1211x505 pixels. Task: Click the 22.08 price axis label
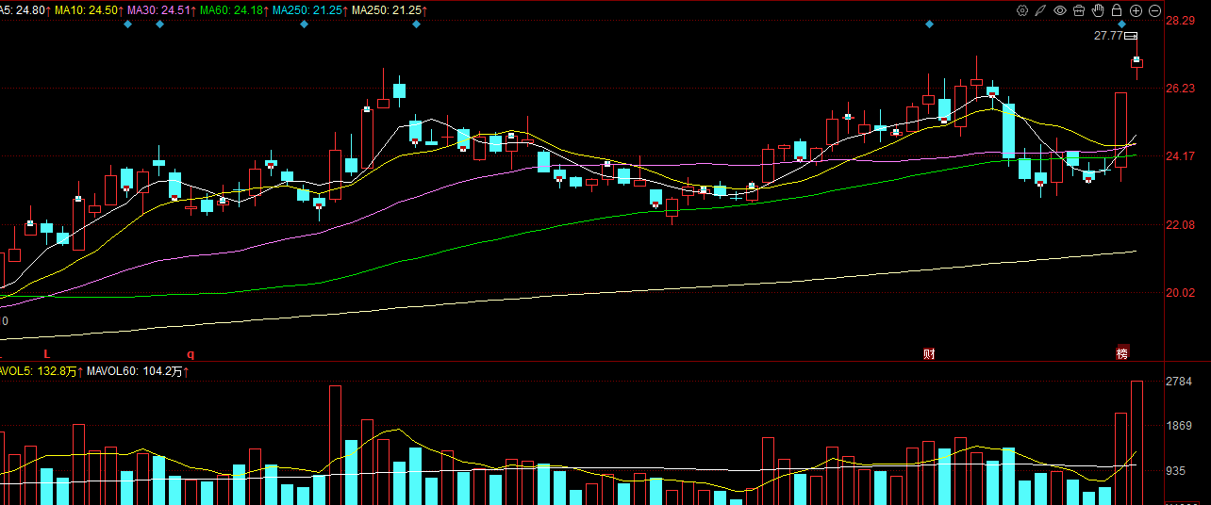tap(1181, 224)
